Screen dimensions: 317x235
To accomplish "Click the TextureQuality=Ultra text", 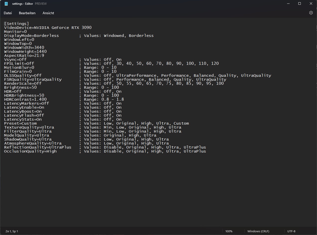I will click(29, 127).
